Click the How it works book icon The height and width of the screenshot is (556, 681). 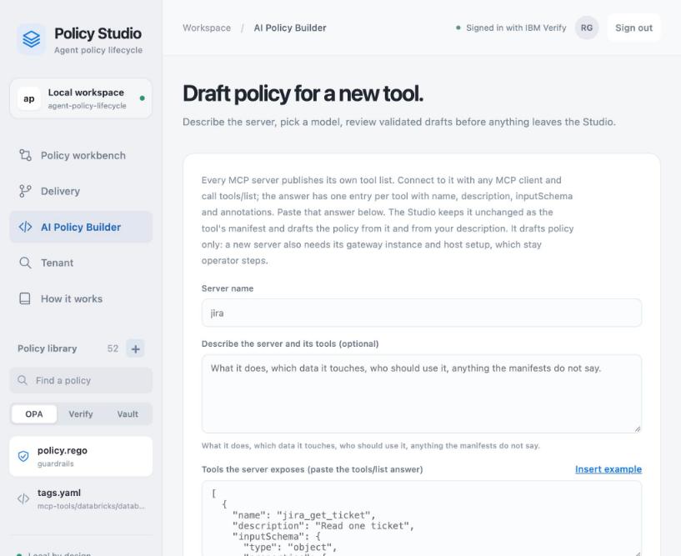pyautogui.click(x=25, y=299)
